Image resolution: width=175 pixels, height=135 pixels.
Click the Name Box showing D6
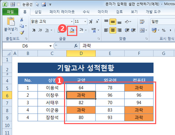point(25,46)
